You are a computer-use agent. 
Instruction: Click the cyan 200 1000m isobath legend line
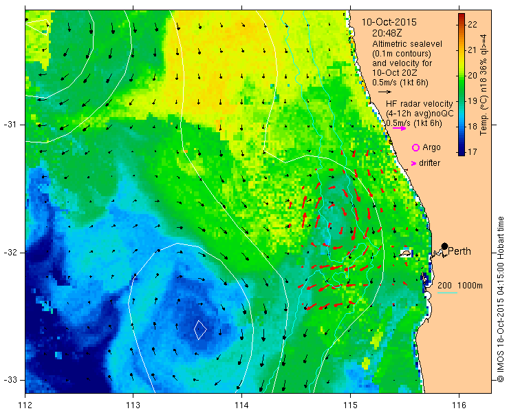tap(447, 293)
